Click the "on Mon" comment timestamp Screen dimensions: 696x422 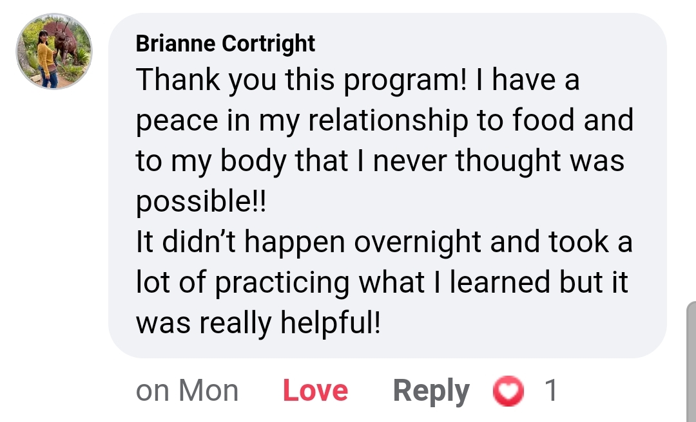tap(187, 390)
